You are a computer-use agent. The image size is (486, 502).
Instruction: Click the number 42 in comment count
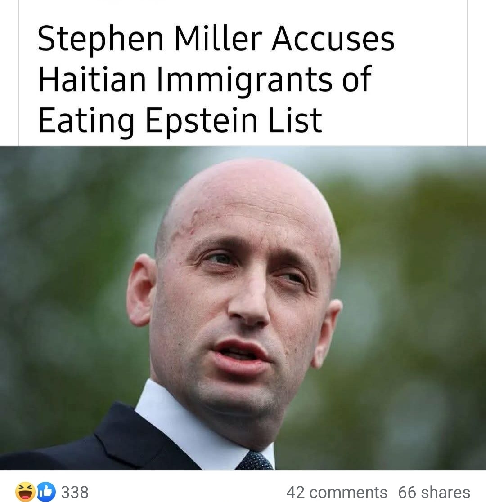pos(296,492)
